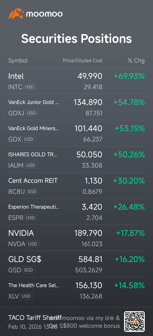
Task: Click the USD badge beside NVDA
Action: [x=33, y=244]
